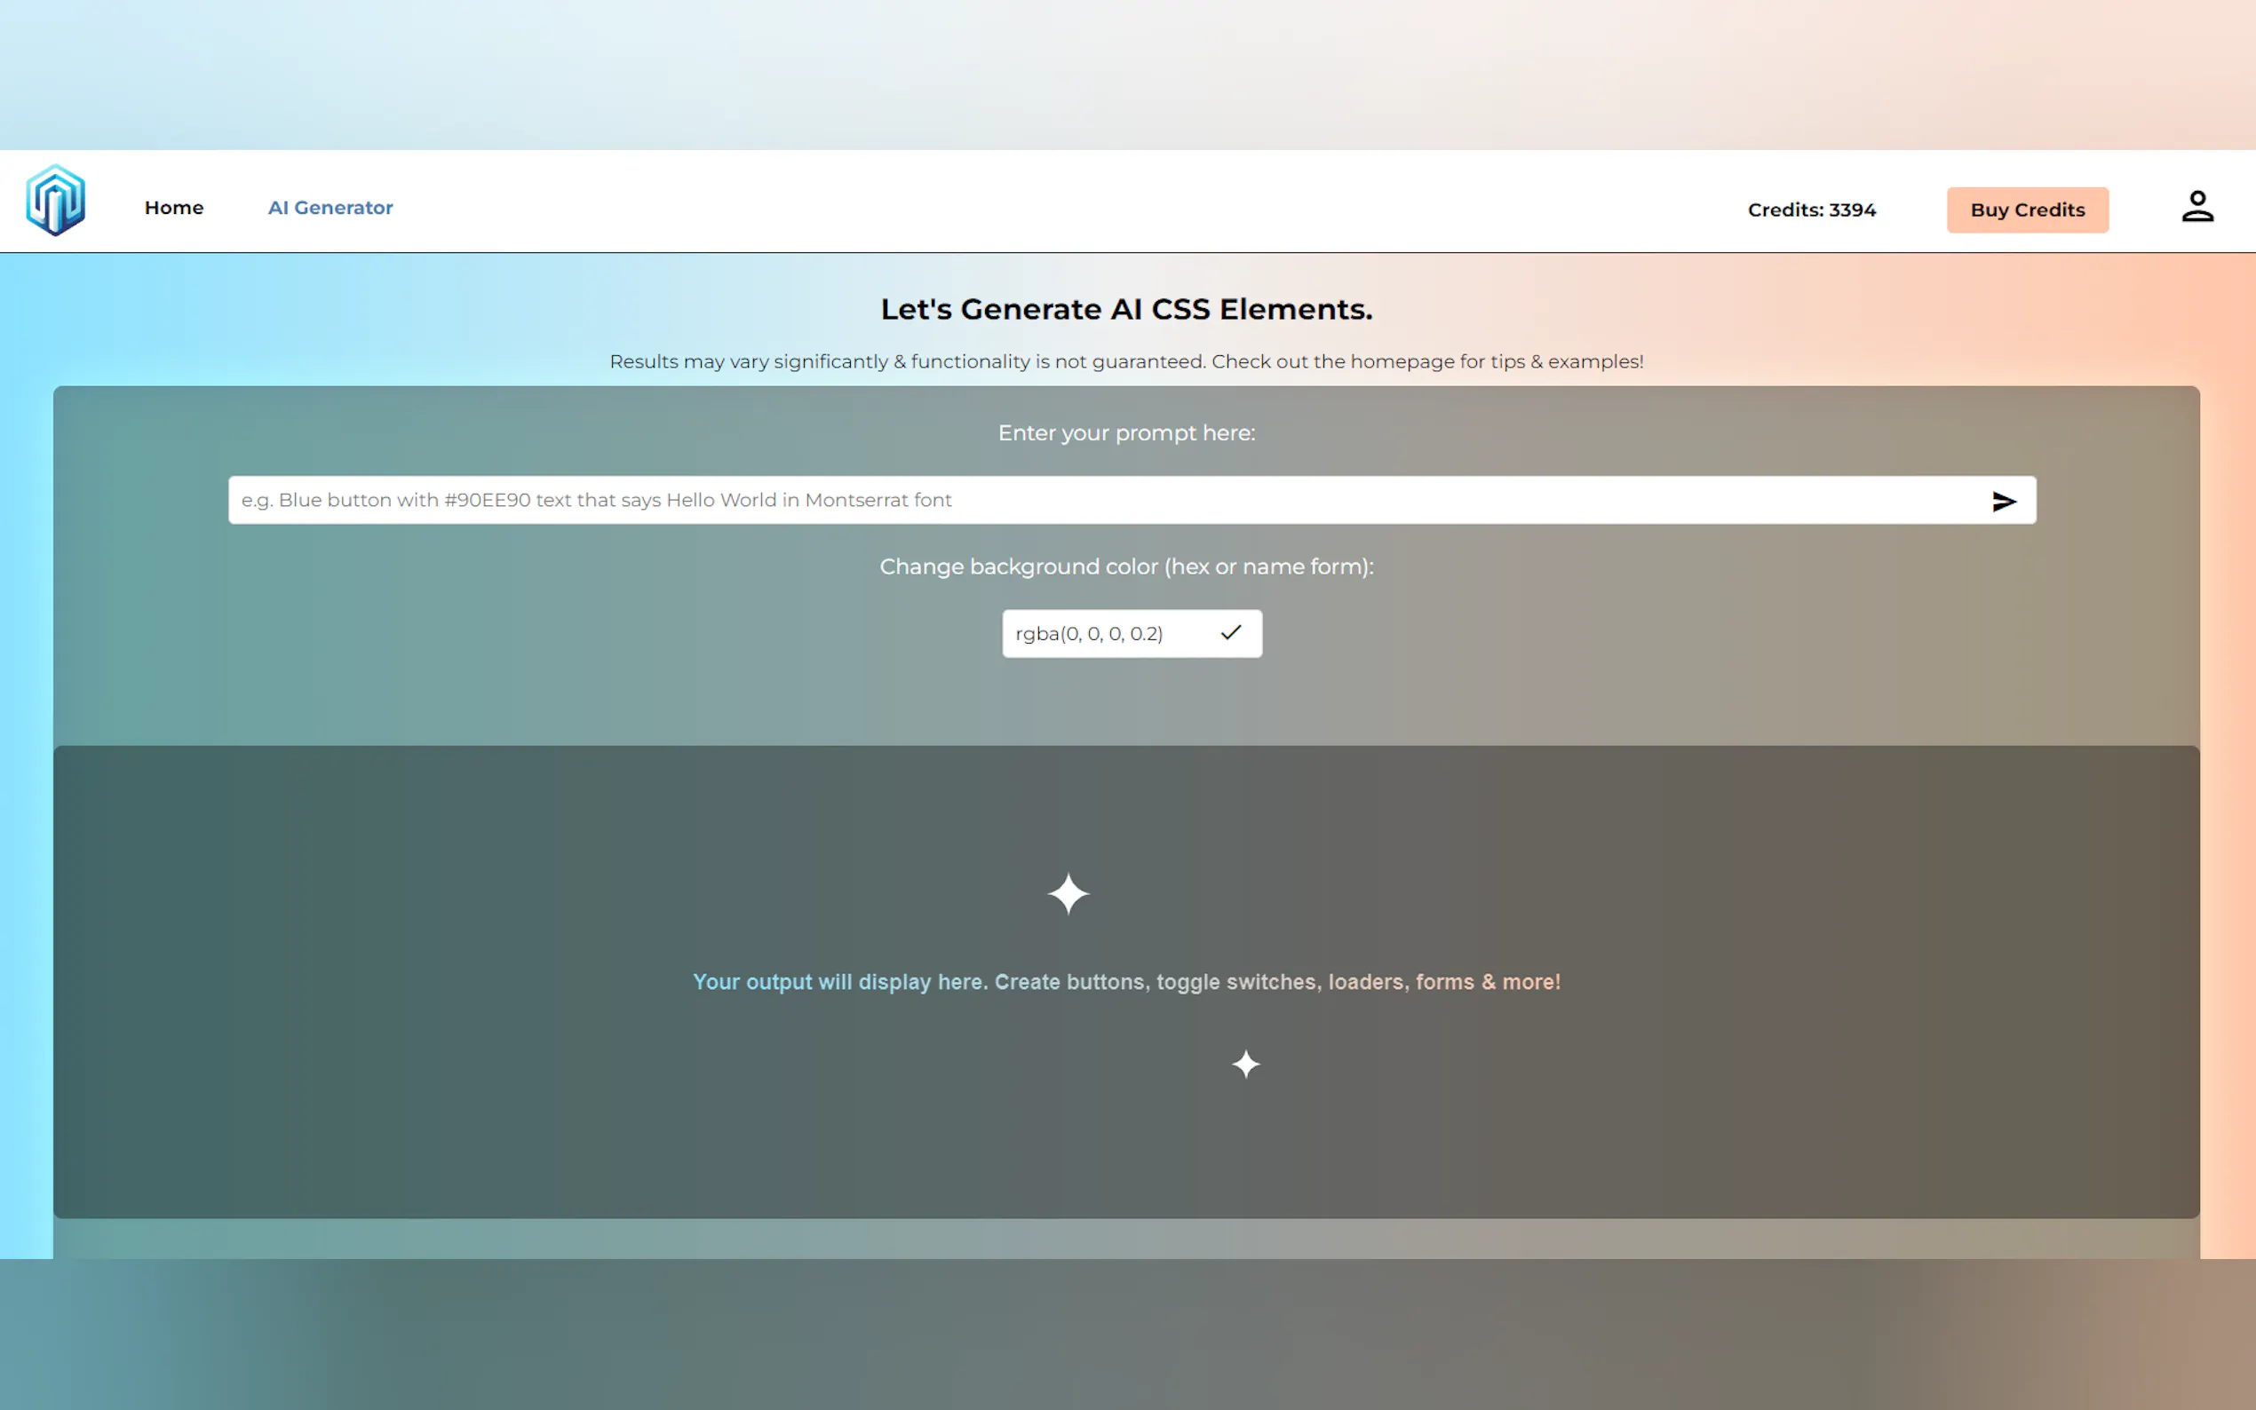Image resolution: width=2256 pixels, height=1410 pixels.
Task: Confirm background color with the checkmark icon
Action: 1230,633
